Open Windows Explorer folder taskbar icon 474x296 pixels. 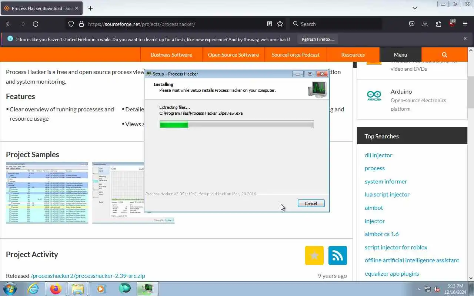click(78, 289)
